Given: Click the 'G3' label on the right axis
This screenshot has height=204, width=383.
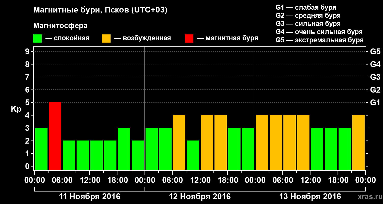Looking at the screenshot, I should (375, 77).
